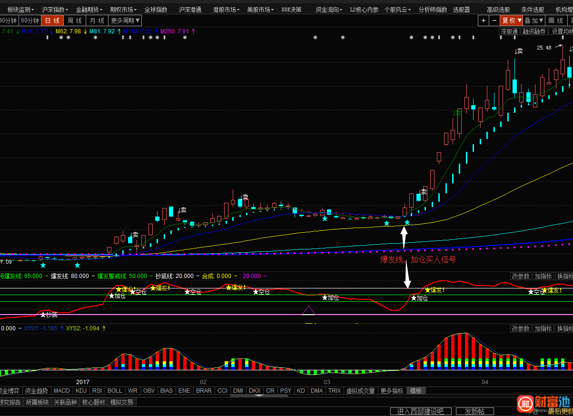Select 全球指数 menu item
The height and width of the screenshot is (416, 573).
156,10
